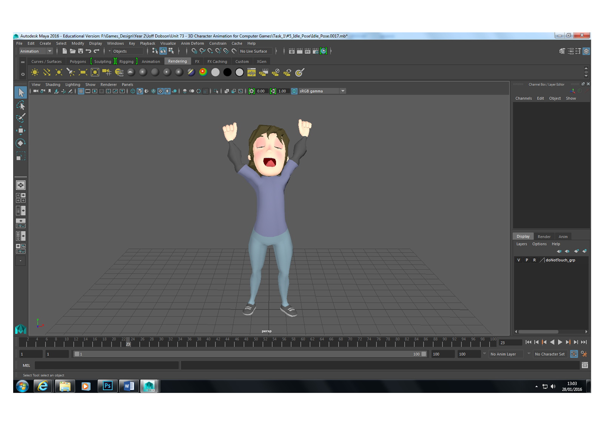Open the Anim Deform menu
The height and width of the screenshot is (425, 604).
click(x=192, y=43)
